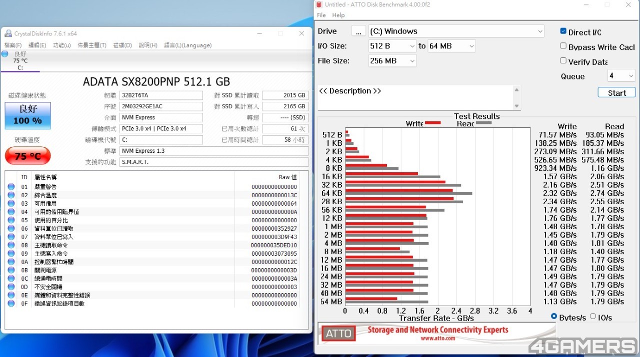Click the 良好 100 % health status button

[28, 116]
